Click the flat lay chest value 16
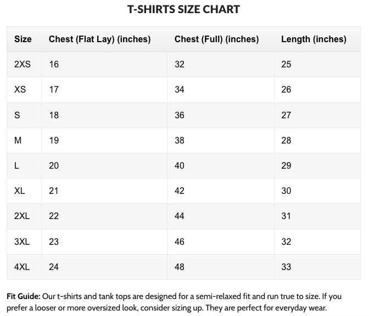The width and height of the screenshot is (369, 316). (x=54, y=65)
